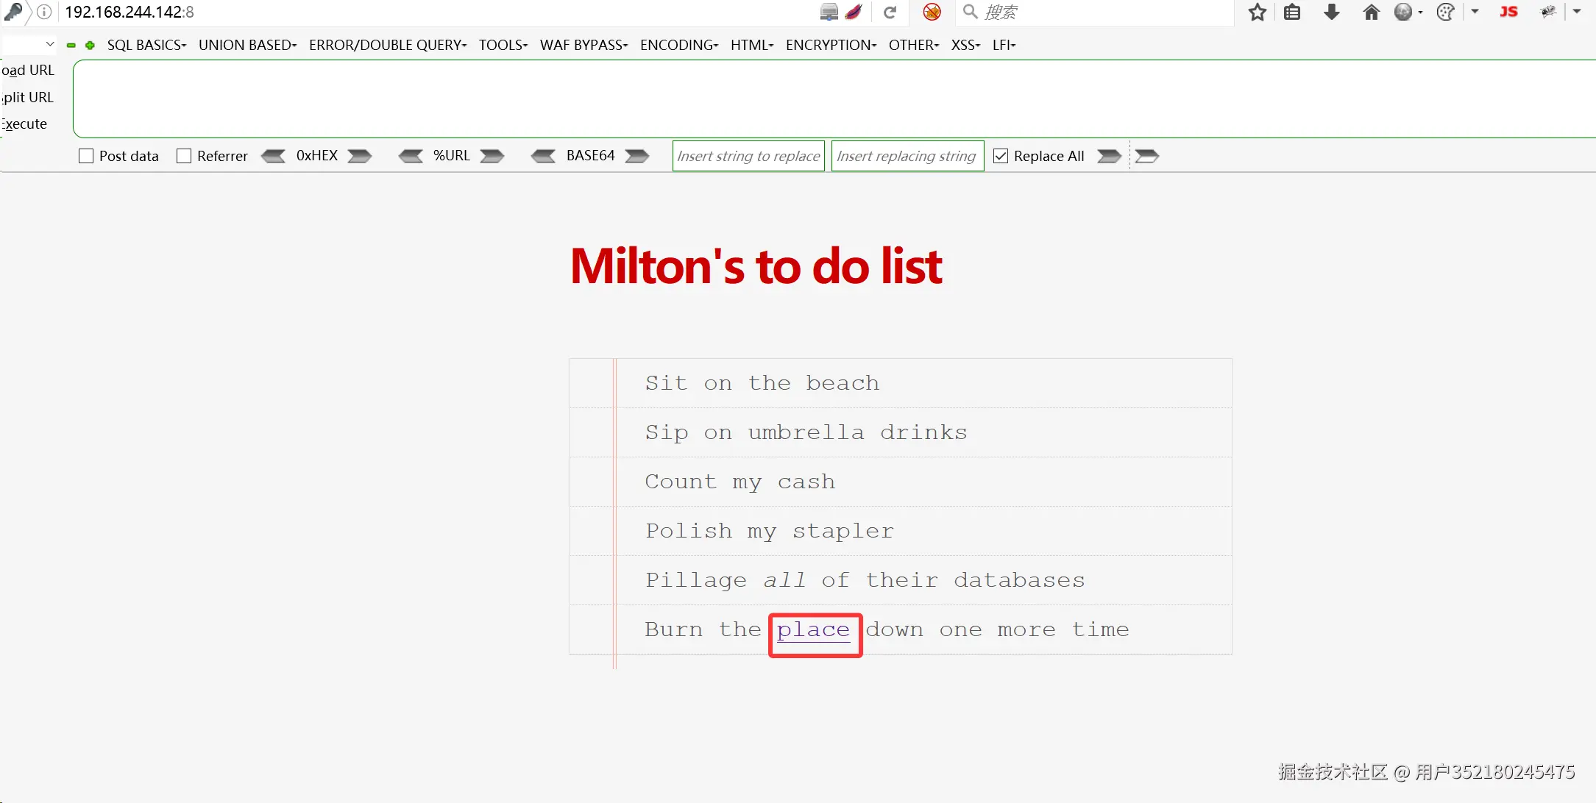Open the downloads arrow icon

click(x=1331, y=13)
